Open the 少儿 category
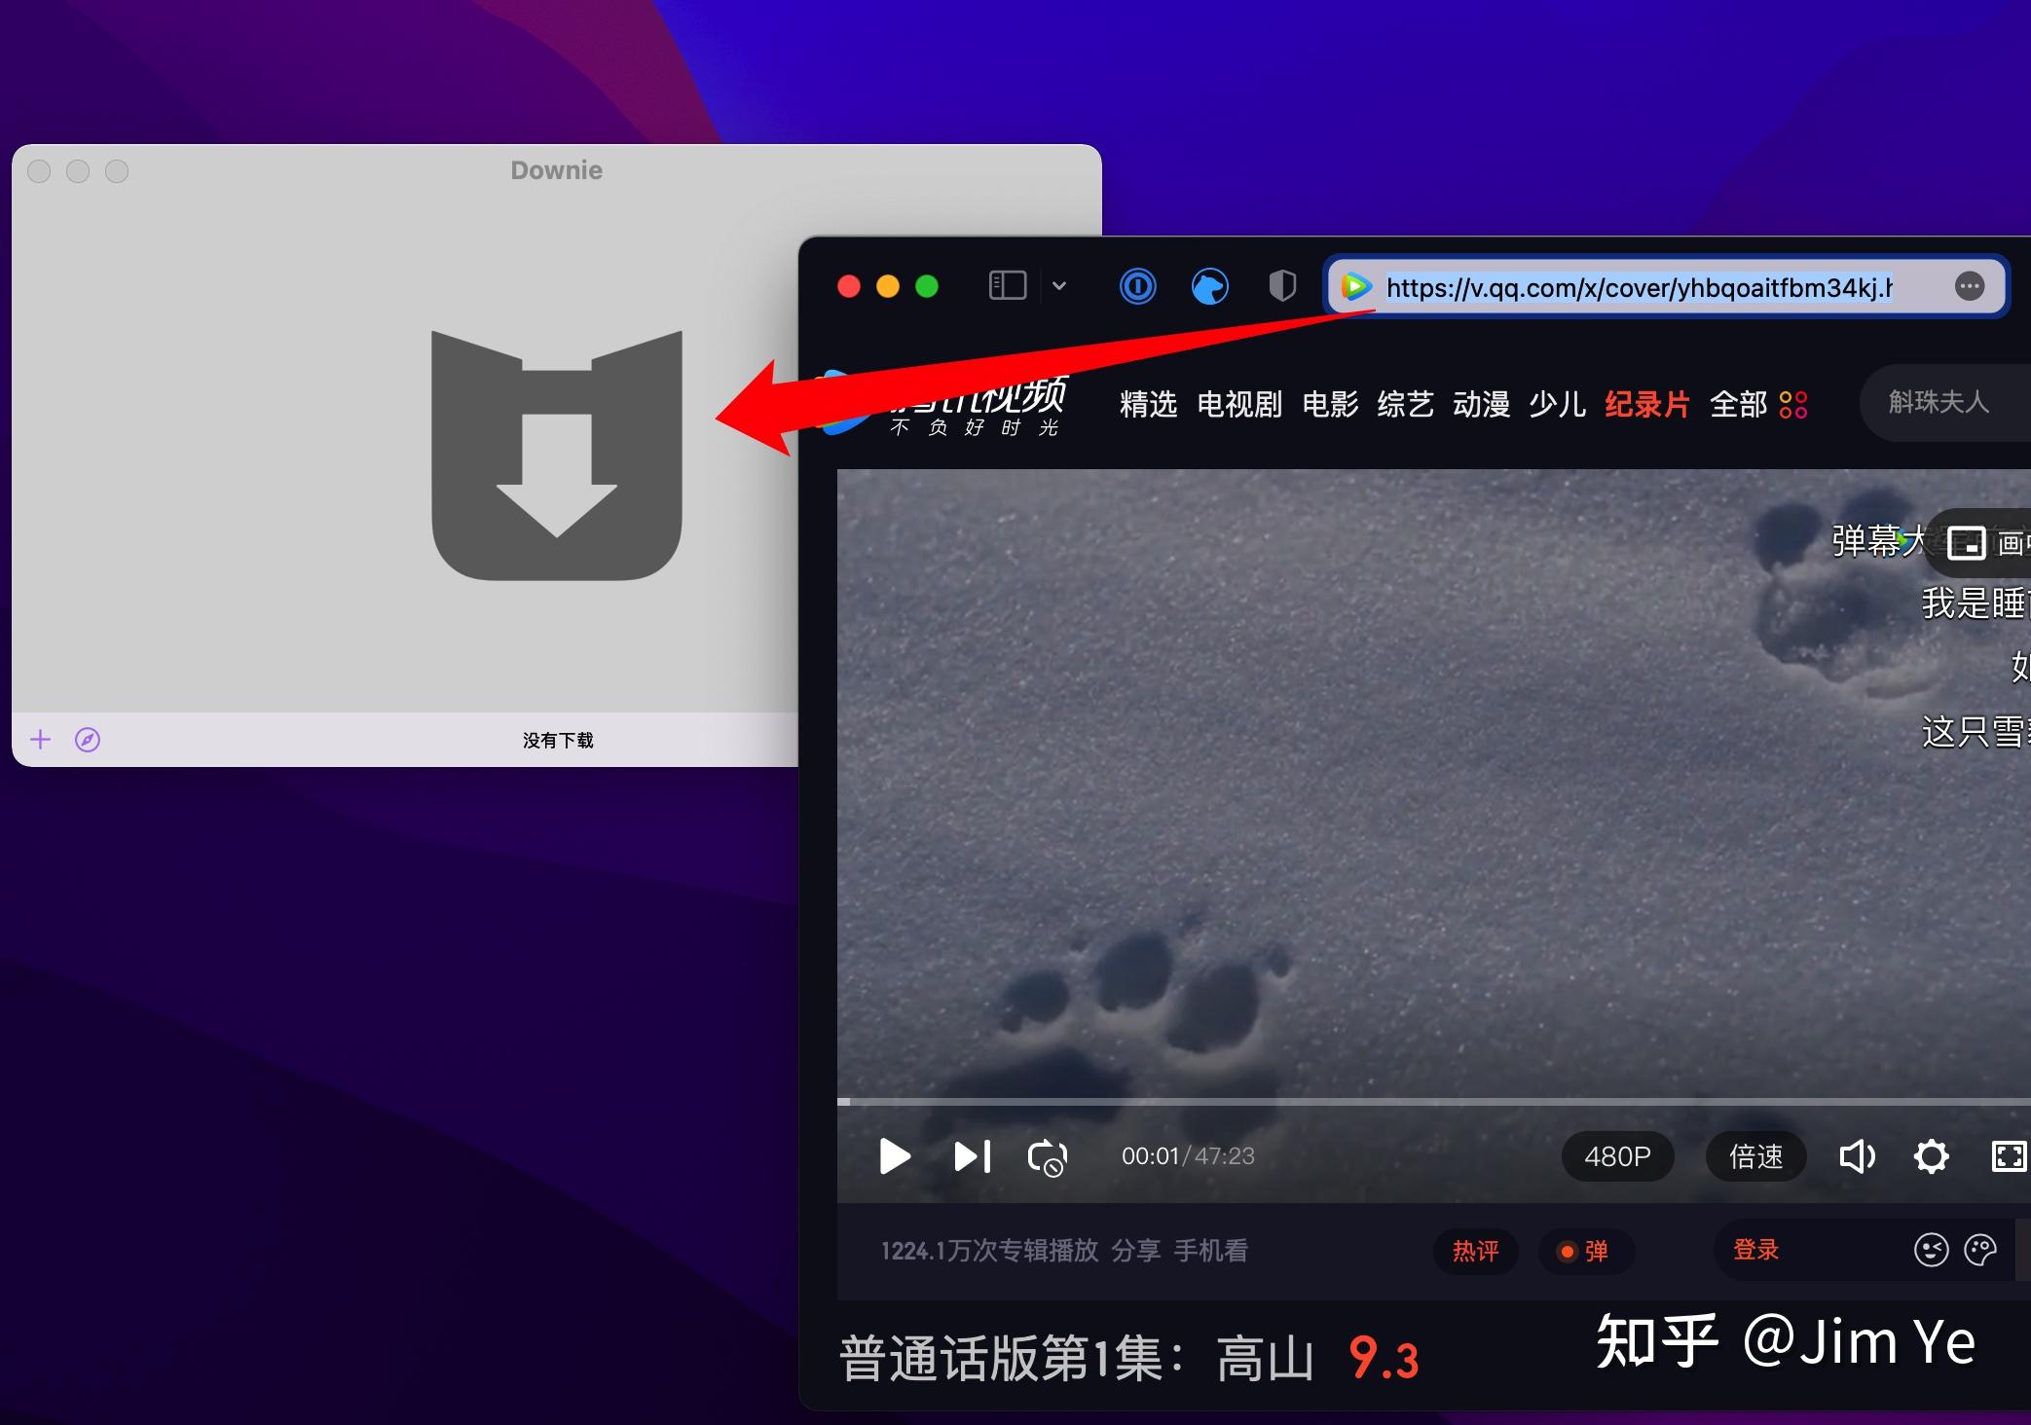 click(x=1557, y=404)
